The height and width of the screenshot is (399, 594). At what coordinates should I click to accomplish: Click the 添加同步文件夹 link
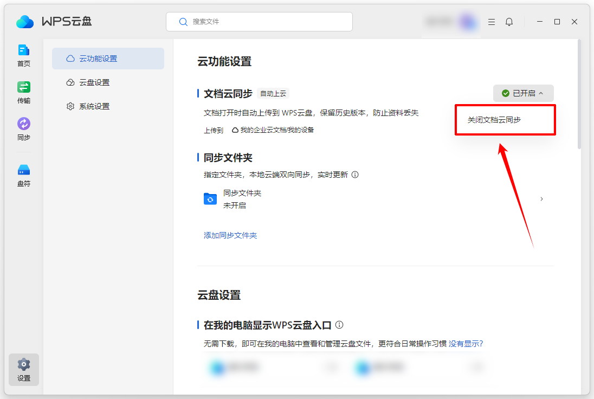[230, 235]
